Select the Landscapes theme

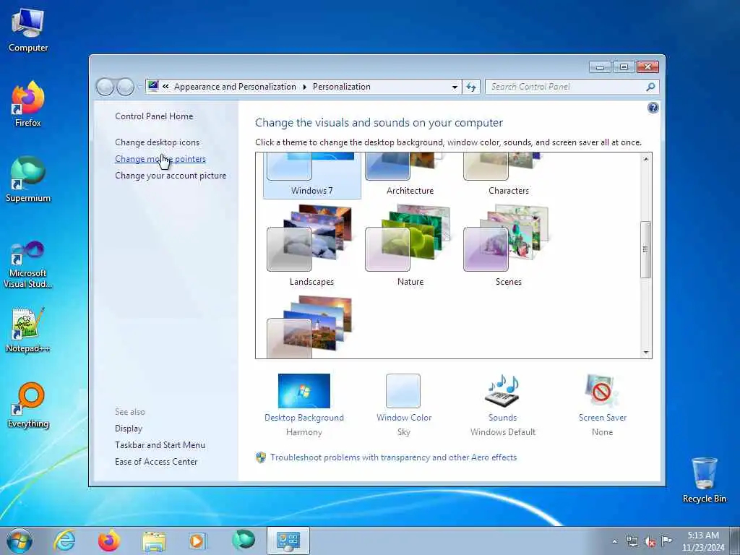[x=311, y=246]
